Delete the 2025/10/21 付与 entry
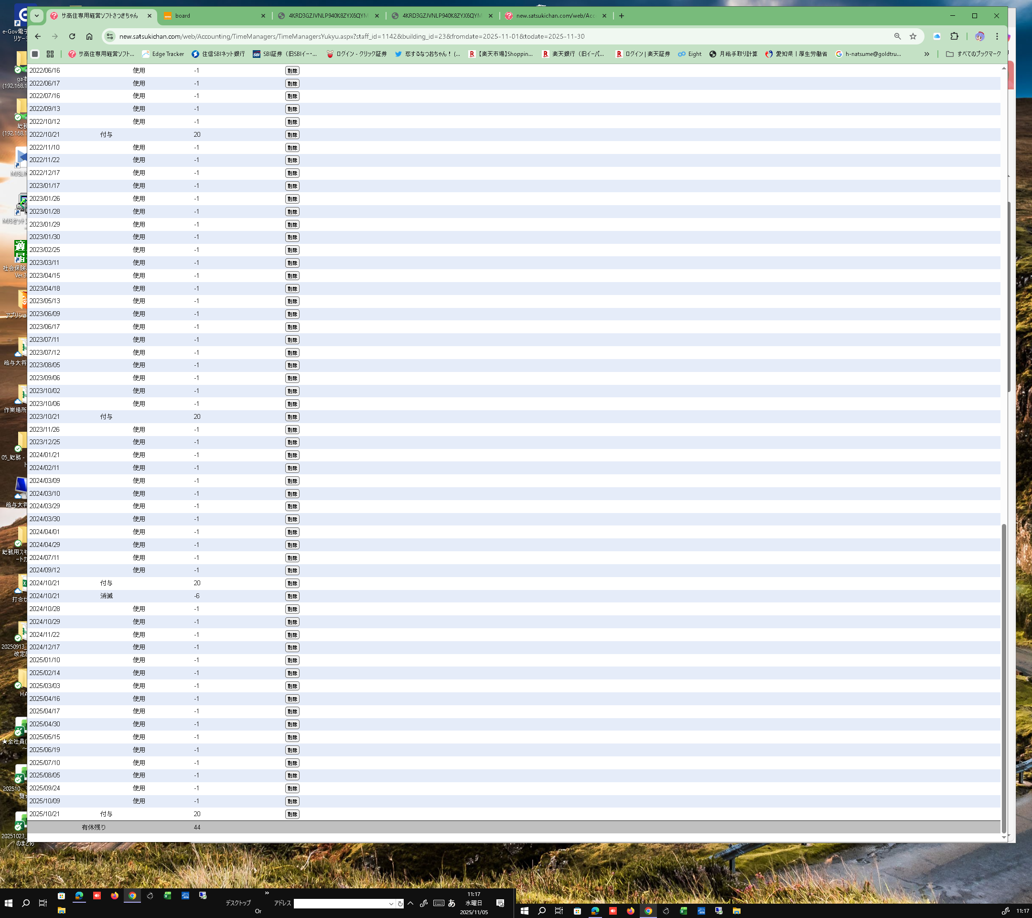The width and height of the screenshot is (1032, 918). (292, 814)
